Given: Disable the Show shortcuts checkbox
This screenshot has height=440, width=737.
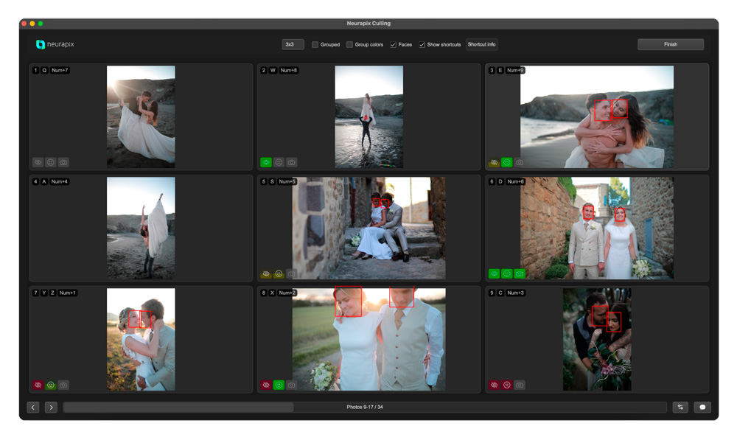Looking at the screenshot, I should [422, 45].
